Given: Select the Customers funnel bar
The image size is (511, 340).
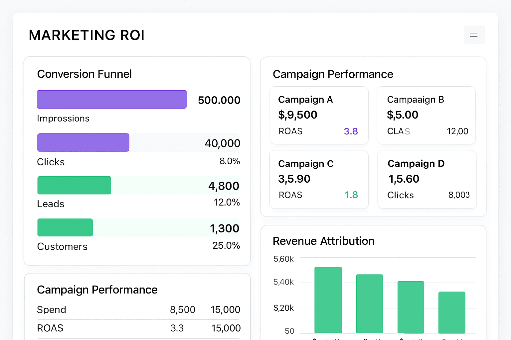Looking at the screenshot, I should 65,227.
